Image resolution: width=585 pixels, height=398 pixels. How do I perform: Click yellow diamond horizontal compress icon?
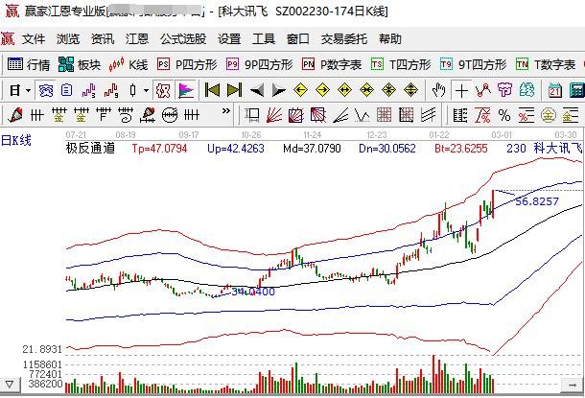(366, 90)
